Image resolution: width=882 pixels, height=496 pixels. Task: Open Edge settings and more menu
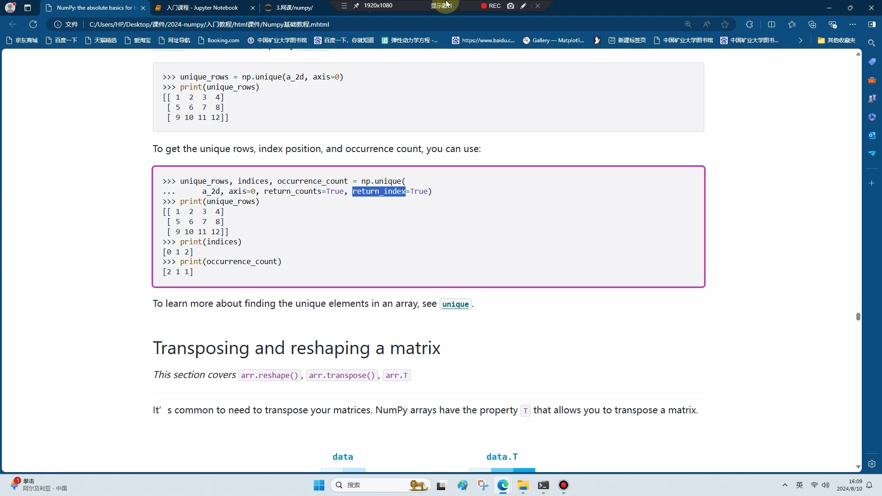[853, 24]
